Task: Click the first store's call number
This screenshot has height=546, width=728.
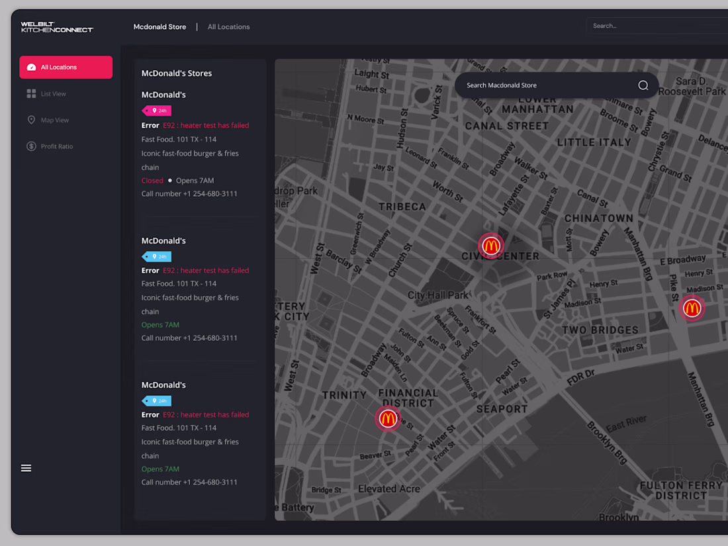Action: click(x=189, y=194)
